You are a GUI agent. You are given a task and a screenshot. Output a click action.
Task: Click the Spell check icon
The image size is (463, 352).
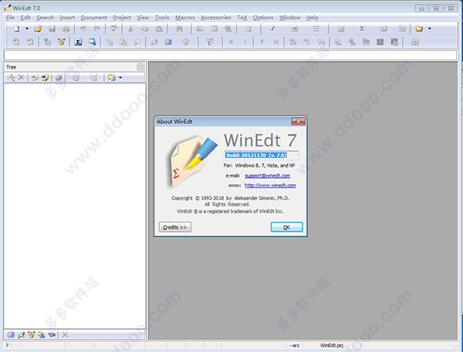pos(113,28)
